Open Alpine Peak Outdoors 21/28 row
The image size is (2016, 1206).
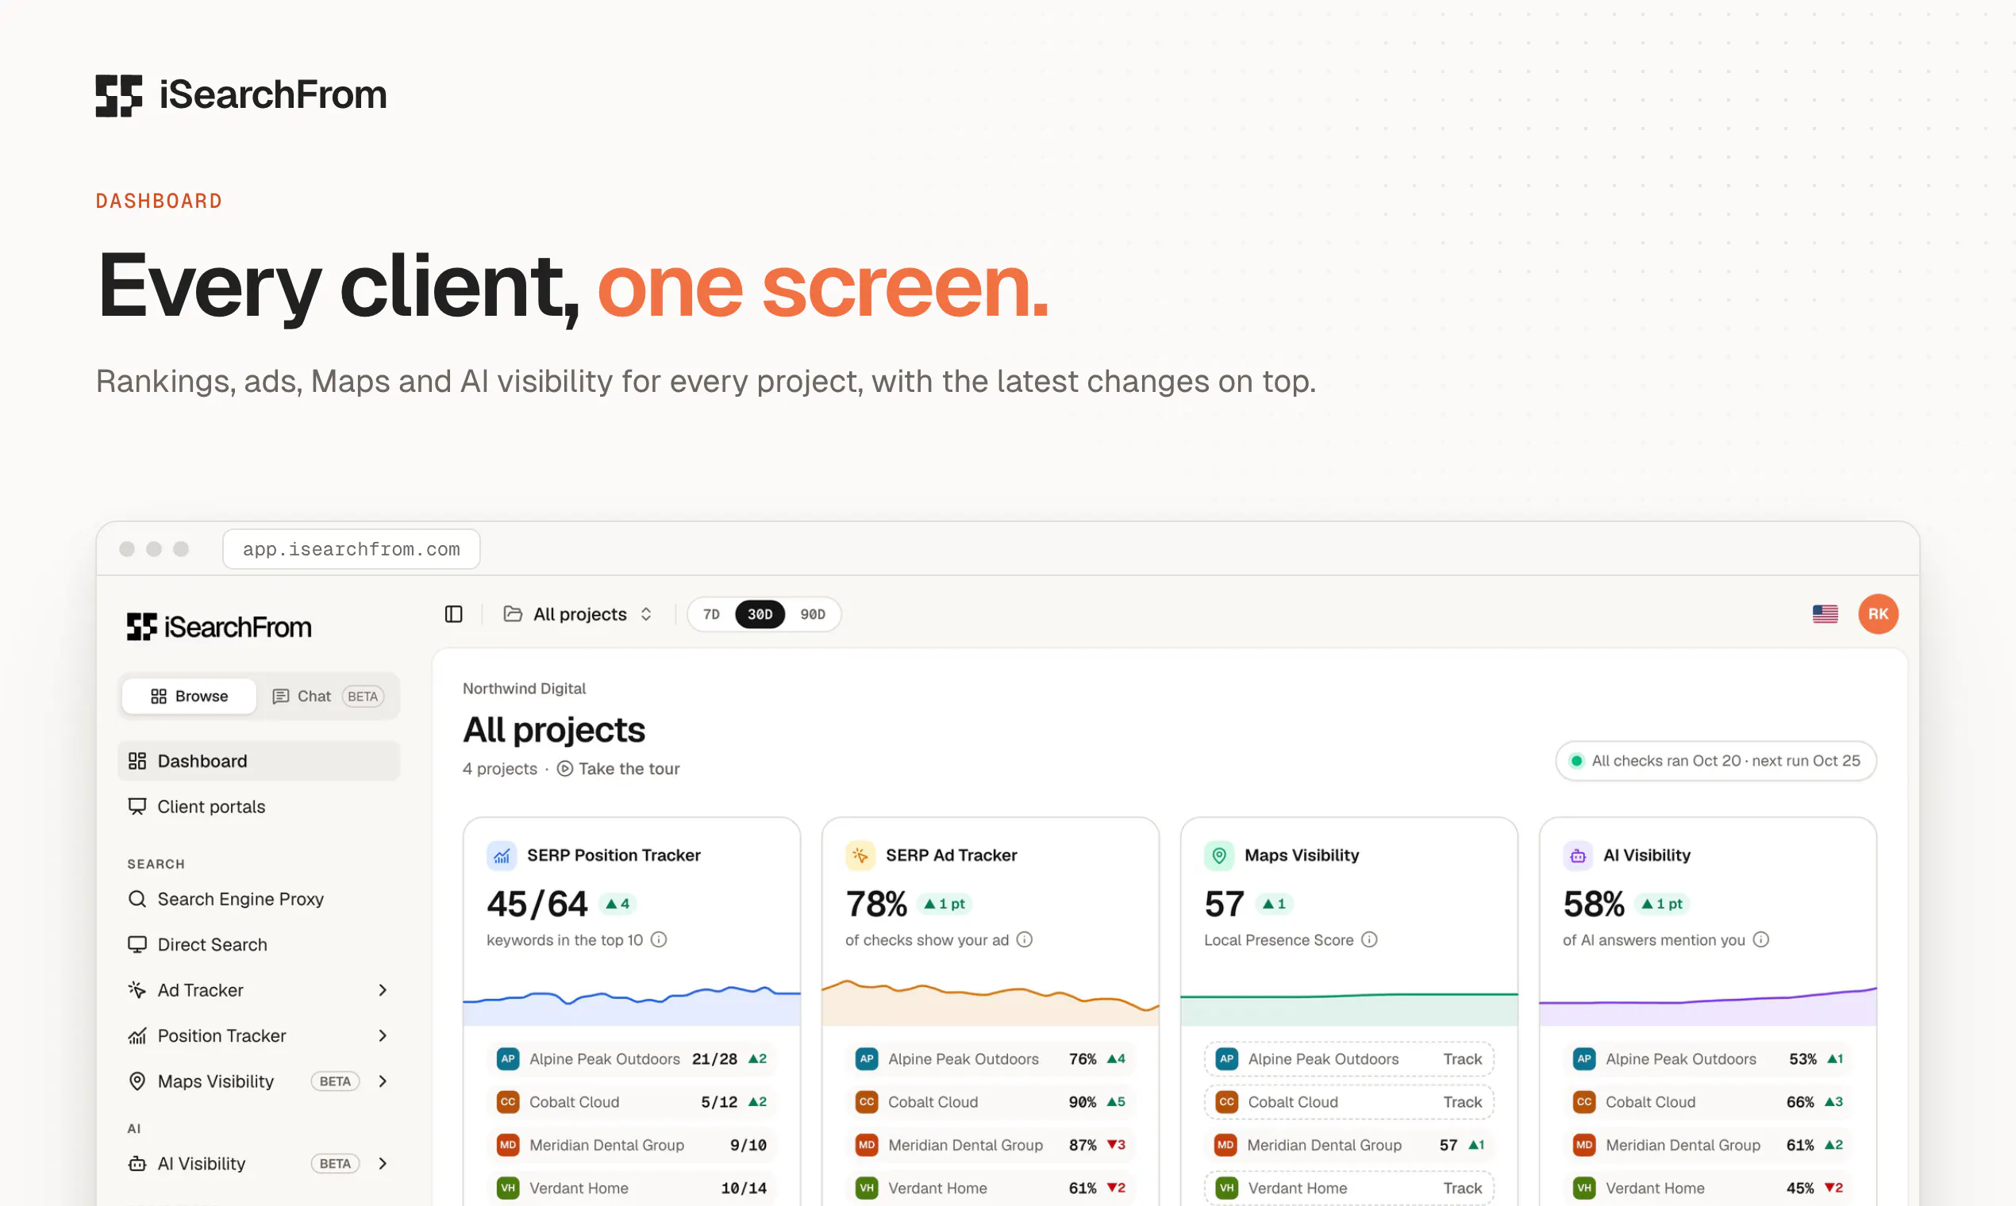point(632,1060)
